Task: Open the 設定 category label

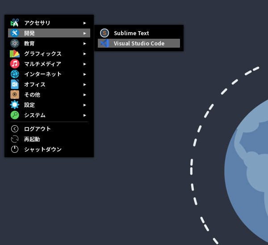Action: pyautogui.click(x=29, y=105)
